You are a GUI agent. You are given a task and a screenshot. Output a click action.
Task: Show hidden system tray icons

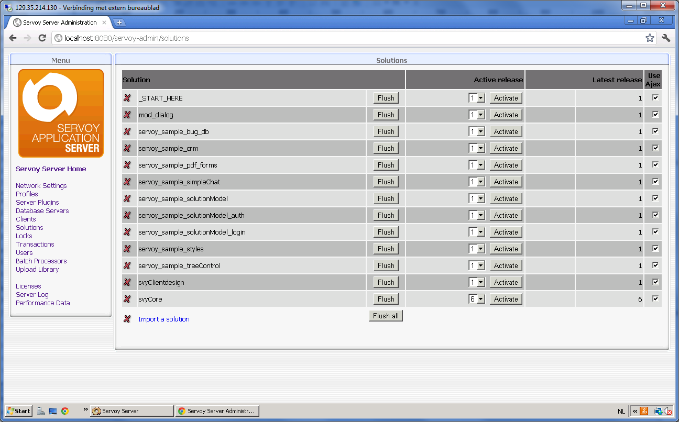pyautogui.click(x=635, y=411)
